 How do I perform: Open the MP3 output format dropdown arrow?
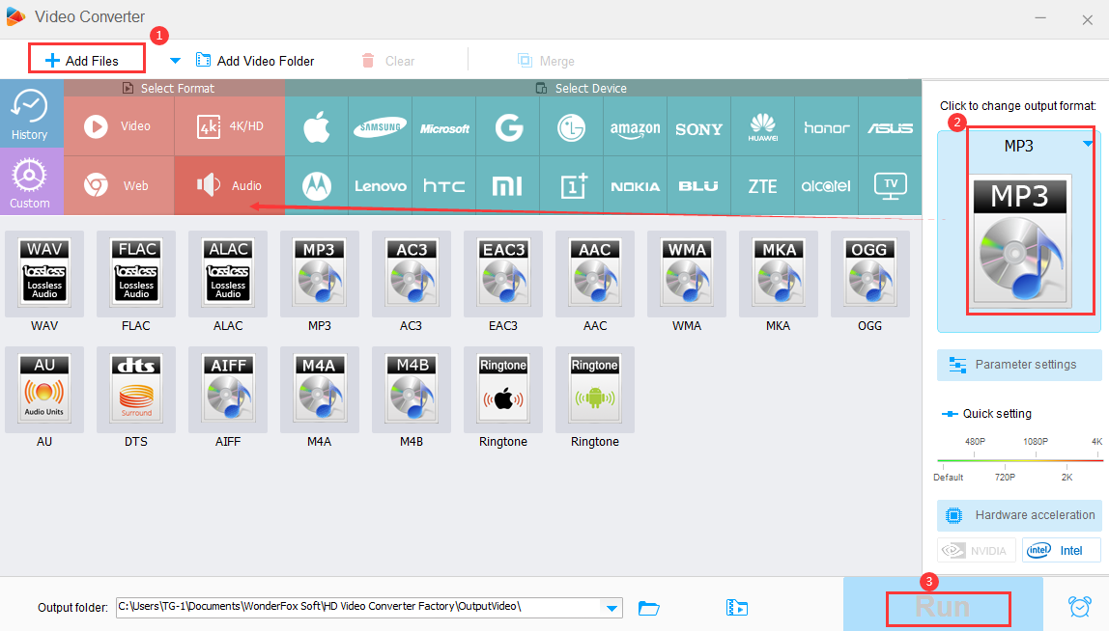tap(1088, 144)
